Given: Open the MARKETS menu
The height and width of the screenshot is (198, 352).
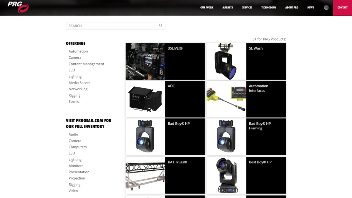Looking at the screenshot, I should [x=228, y=8].
